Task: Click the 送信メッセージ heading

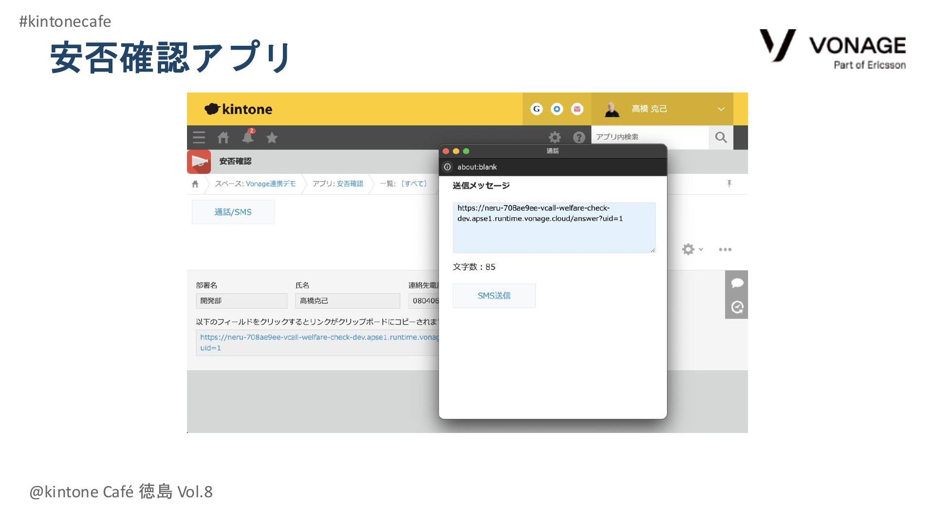Action: (481, 186)
